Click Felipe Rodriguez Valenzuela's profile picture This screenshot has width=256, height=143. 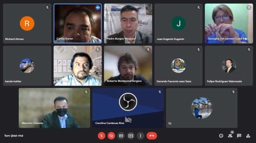click(x=229, y=66)
